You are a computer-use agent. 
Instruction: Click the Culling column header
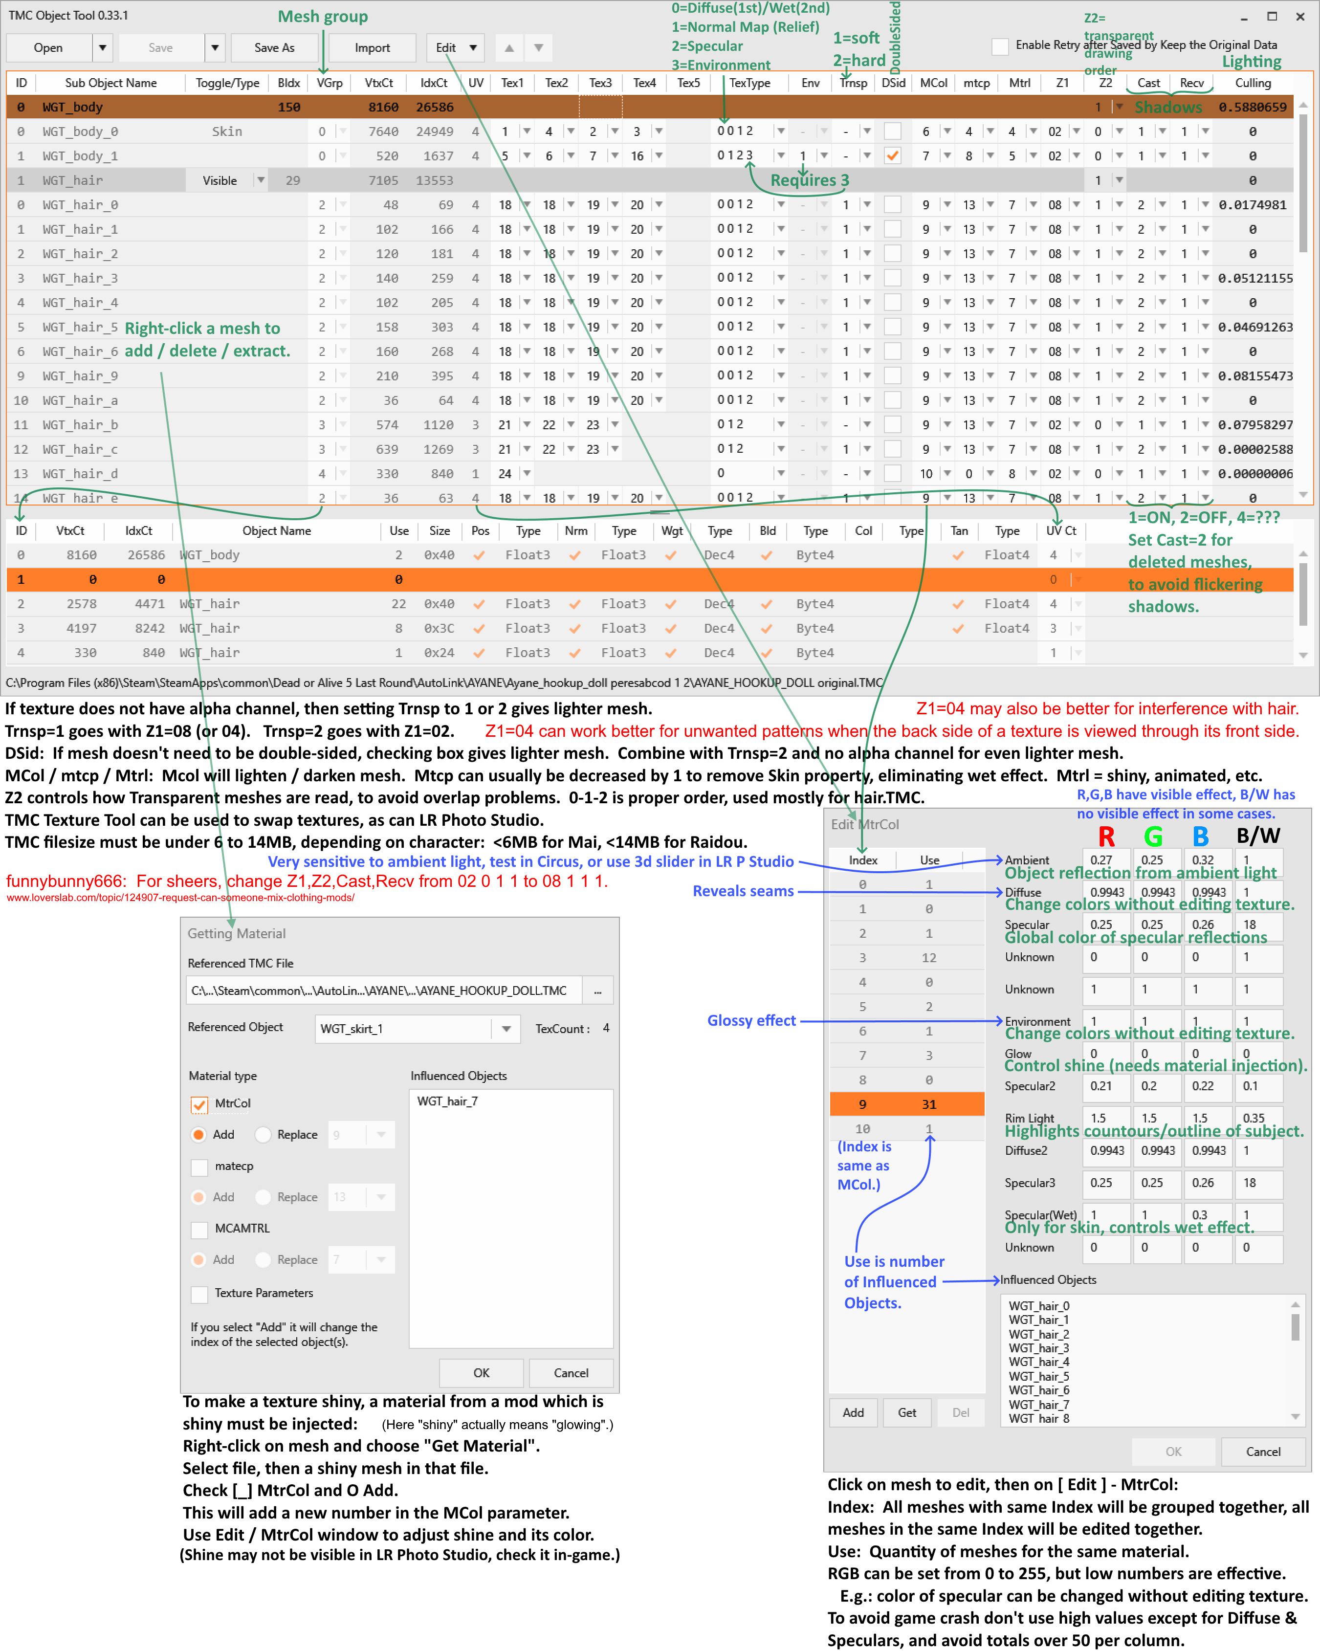[x=1253, y=83]
